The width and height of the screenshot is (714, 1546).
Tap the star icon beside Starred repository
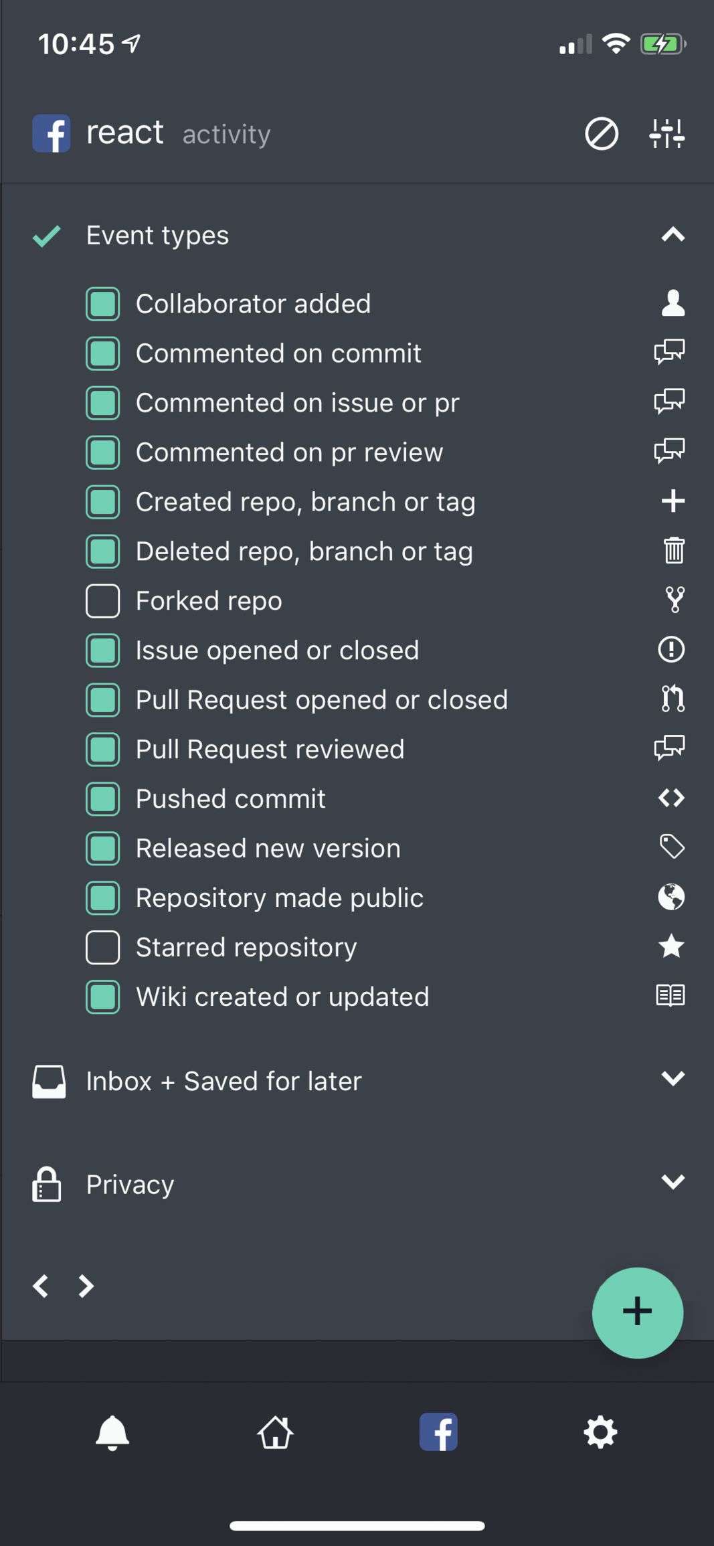pos(671,946)
